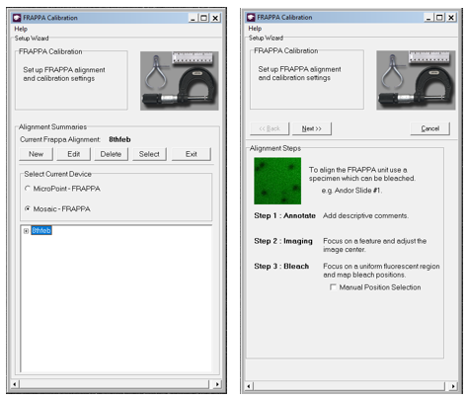The width and height of the screenshot is (466, 399).
Task: Enable Manual Position Selection checkbox
Action: click(333, 287)
